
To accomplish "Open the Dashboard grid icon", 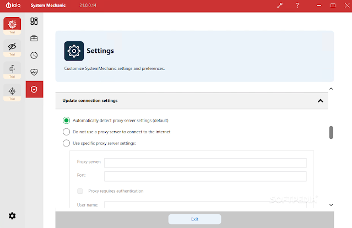I will click(34, 21).
